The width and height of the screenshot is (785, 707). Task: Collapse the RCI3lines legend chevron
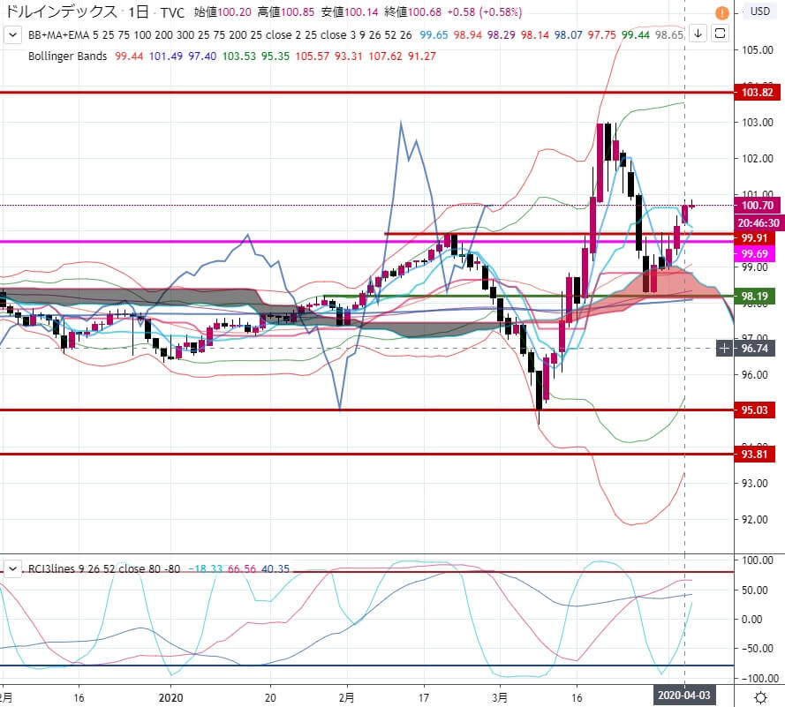pos(12,569)
